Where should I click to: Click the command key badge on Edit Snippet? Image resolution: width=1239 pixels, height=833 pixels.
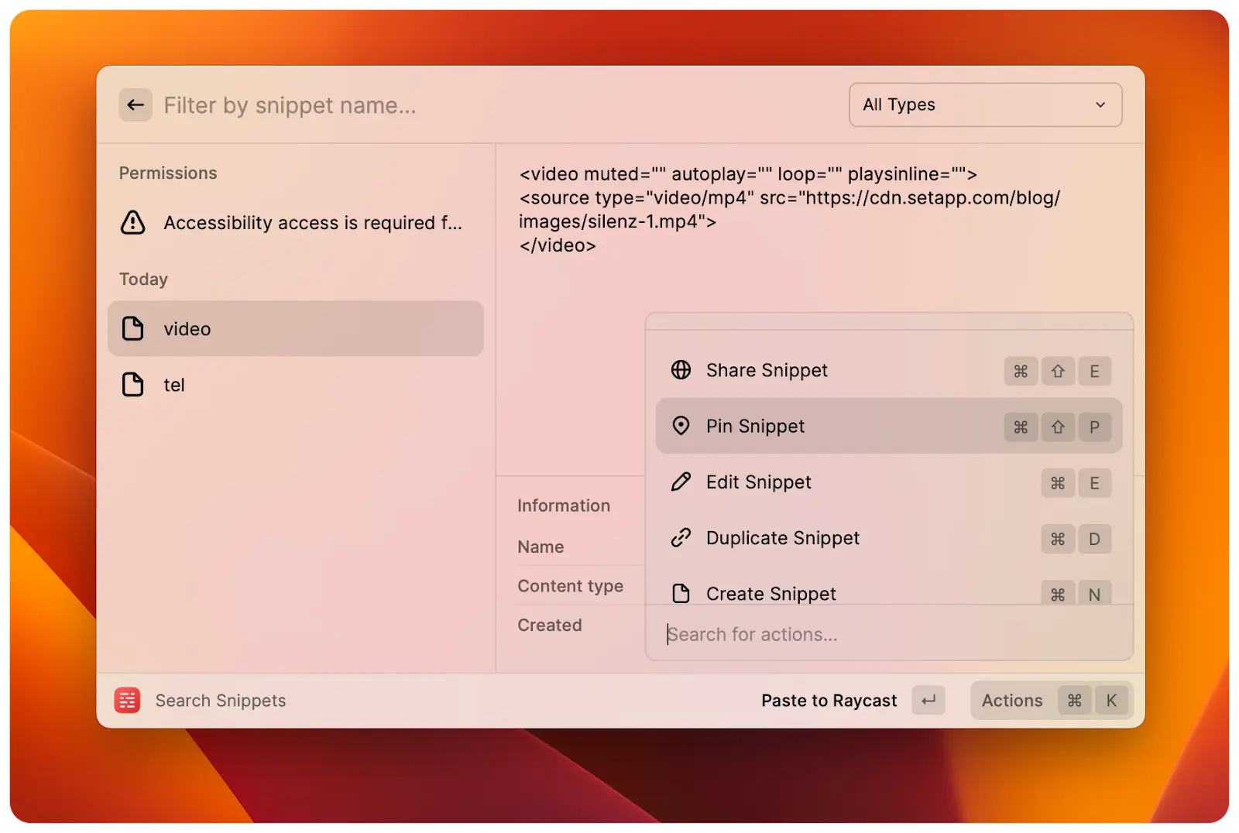coord(1058,483)
